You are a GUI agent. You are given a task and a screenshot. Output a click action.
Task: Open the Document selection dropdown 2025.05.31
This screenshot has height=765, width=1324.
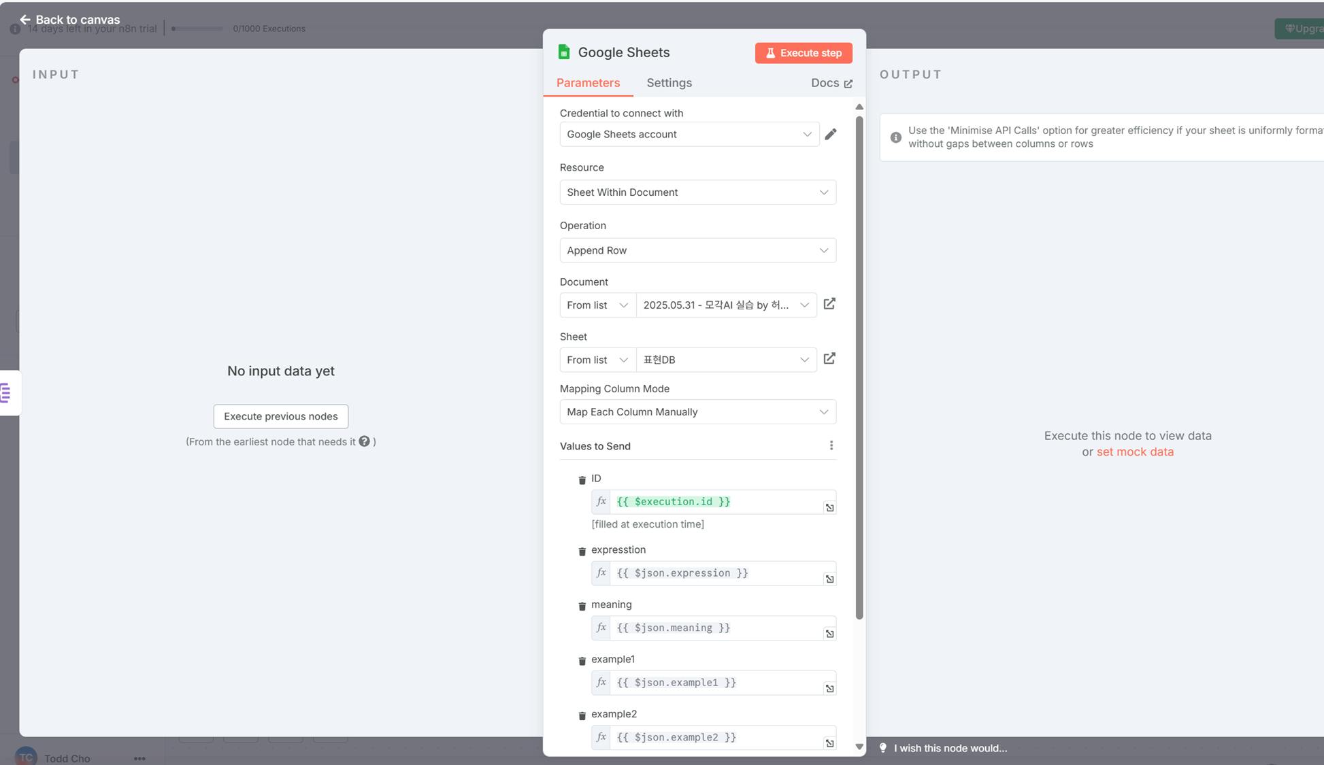(726, 305)
